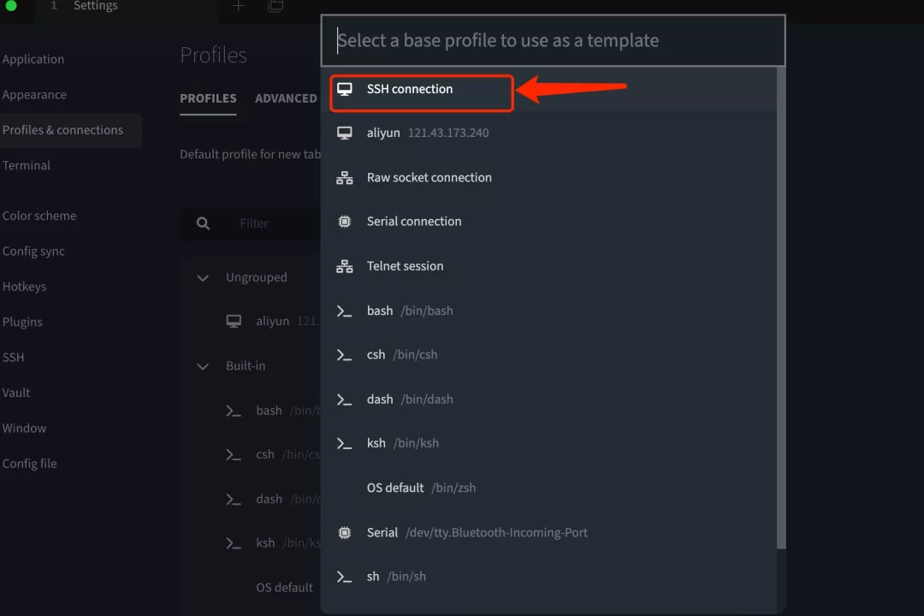The image size is (924, 616).
Task: Click monitor icon beside aliyun in popup
Action: click(345, 133)
